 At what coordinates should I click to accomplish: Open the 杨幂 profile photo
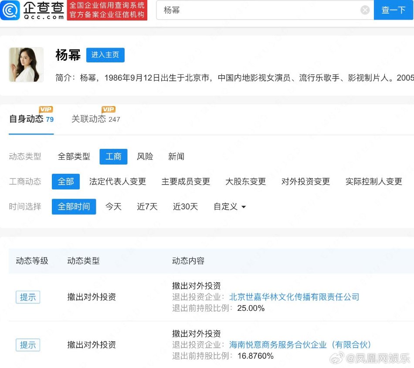point(26,65)
